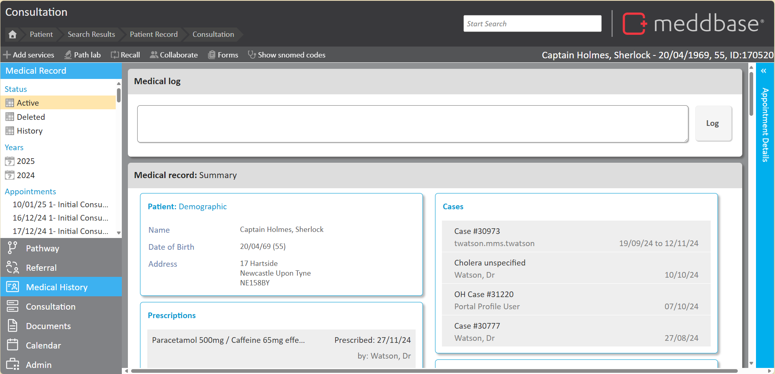
Task: Click the Home icon in breadcrumb
Action: click(13, 34)
